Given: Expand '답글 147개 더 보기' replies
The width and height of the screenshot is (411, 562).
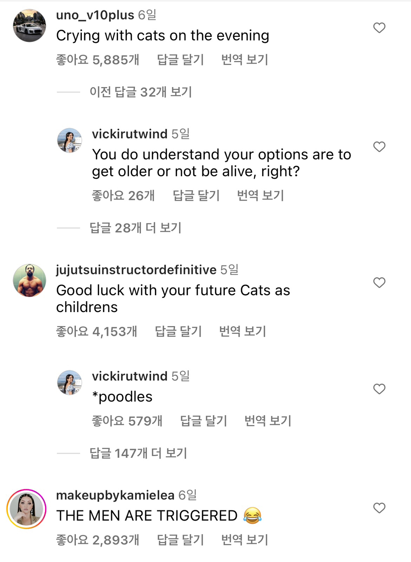Looking at the screenshot, I should (138, 453).
